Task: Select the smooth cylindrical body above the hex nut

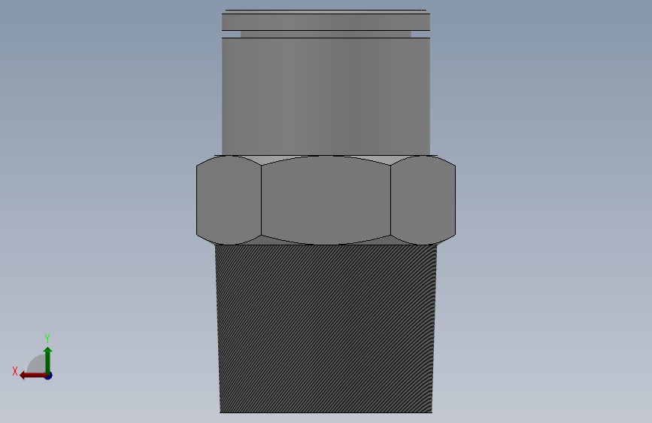Action: 326,96
